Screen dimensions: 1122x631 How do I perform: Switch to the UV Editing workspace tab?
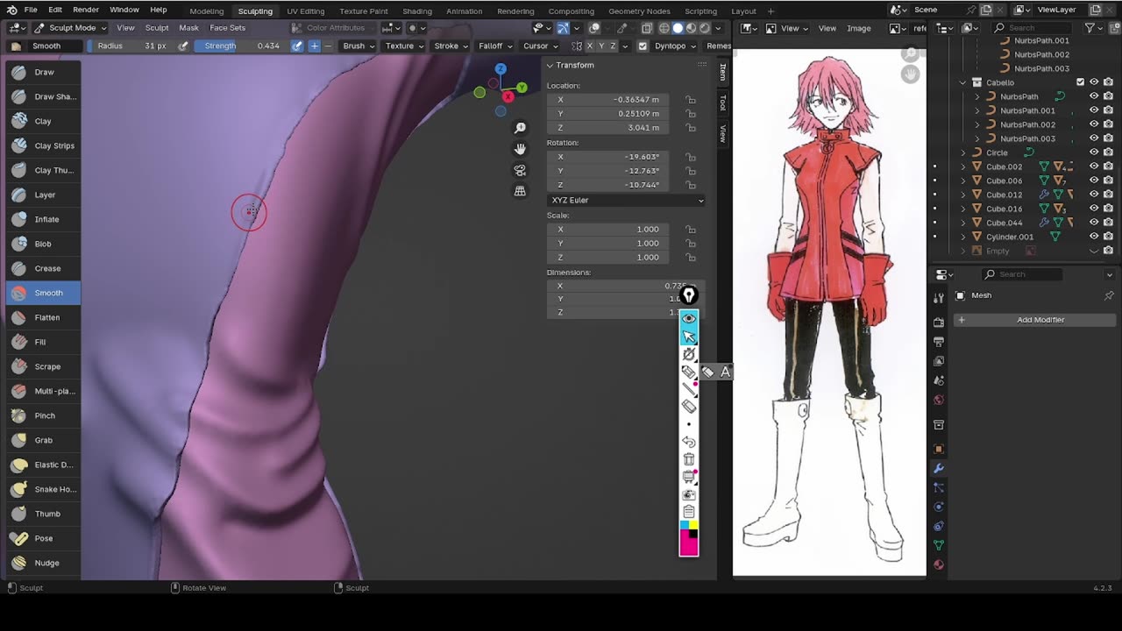[306, 11]
